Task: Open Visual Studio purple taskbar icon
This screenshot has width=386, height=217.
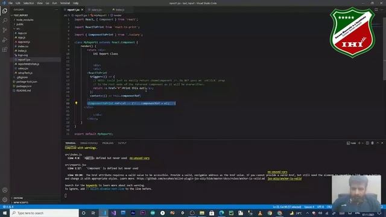Action: (x=113, y=213)
